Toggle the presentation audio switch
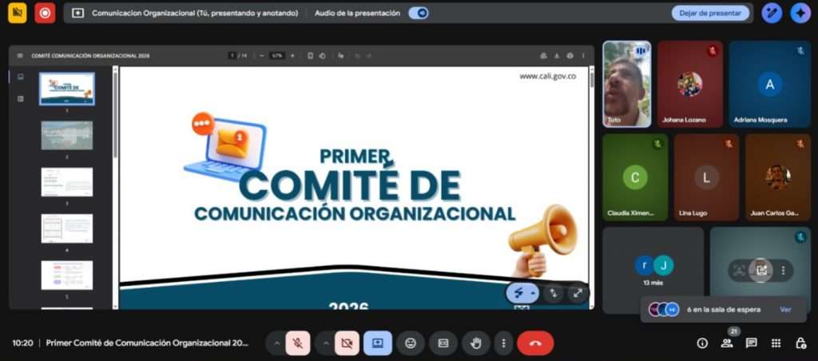This screenshot has height=361, width=818. [x=418, y=13]
